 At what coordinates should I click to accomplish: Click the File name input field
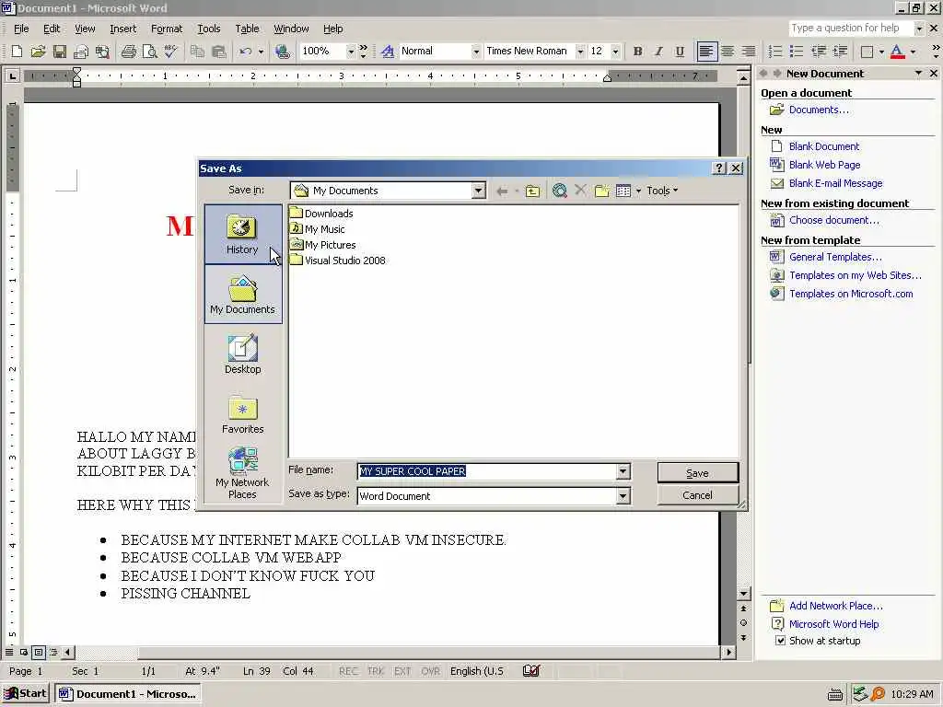coord(487,471)
